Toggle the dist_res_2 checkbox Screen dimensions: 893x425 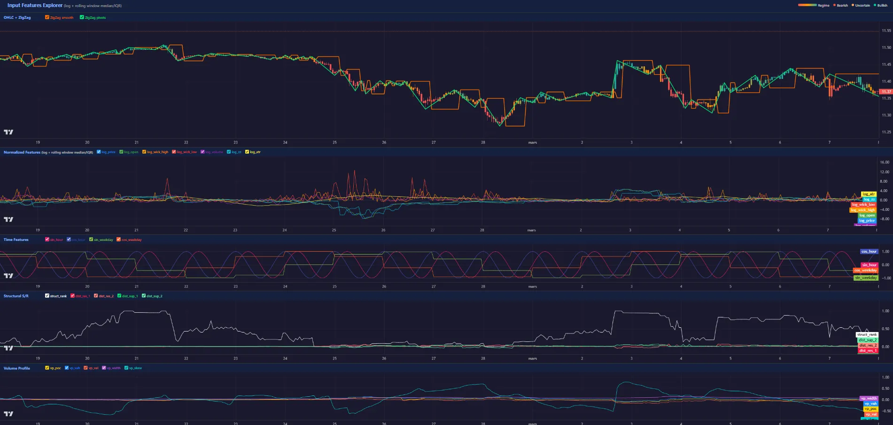pyautogui.click(x=96, y=296)
